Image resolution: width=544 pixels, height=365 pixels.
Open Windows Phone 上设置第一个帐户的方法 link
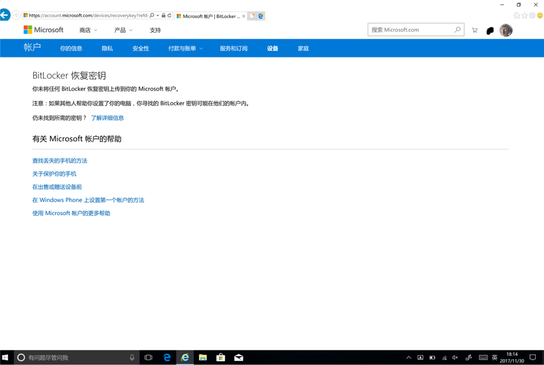[88, 200]
